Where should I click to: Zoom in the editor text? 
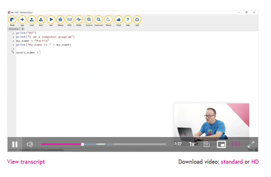89,20
